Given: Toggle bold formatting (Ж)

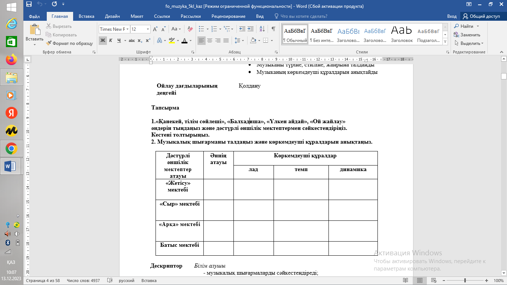Looking at the screenshot, I should pos(103,40).
